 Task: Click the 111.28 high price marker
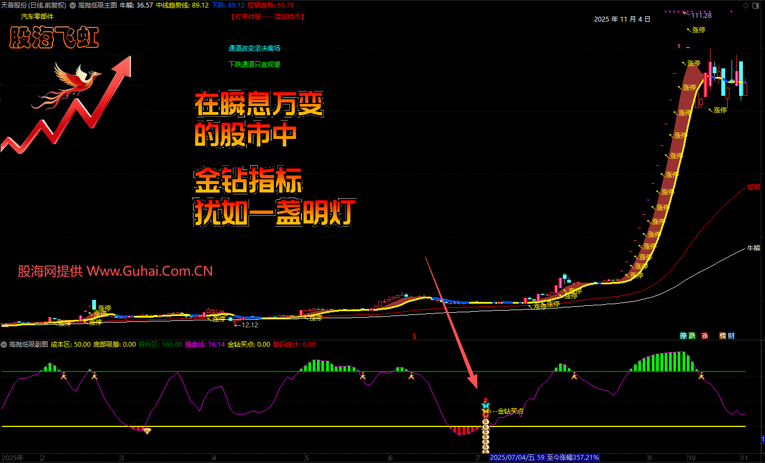click(x=701, y=15)
